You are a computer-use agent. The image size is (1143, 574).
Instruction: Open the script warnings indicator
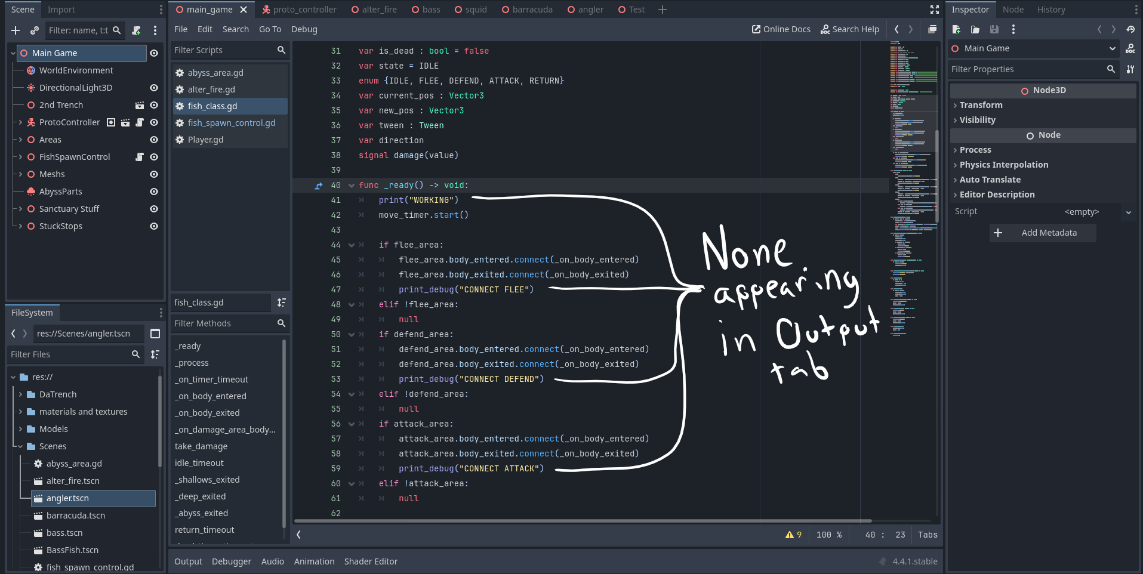[x=793, y=535]
